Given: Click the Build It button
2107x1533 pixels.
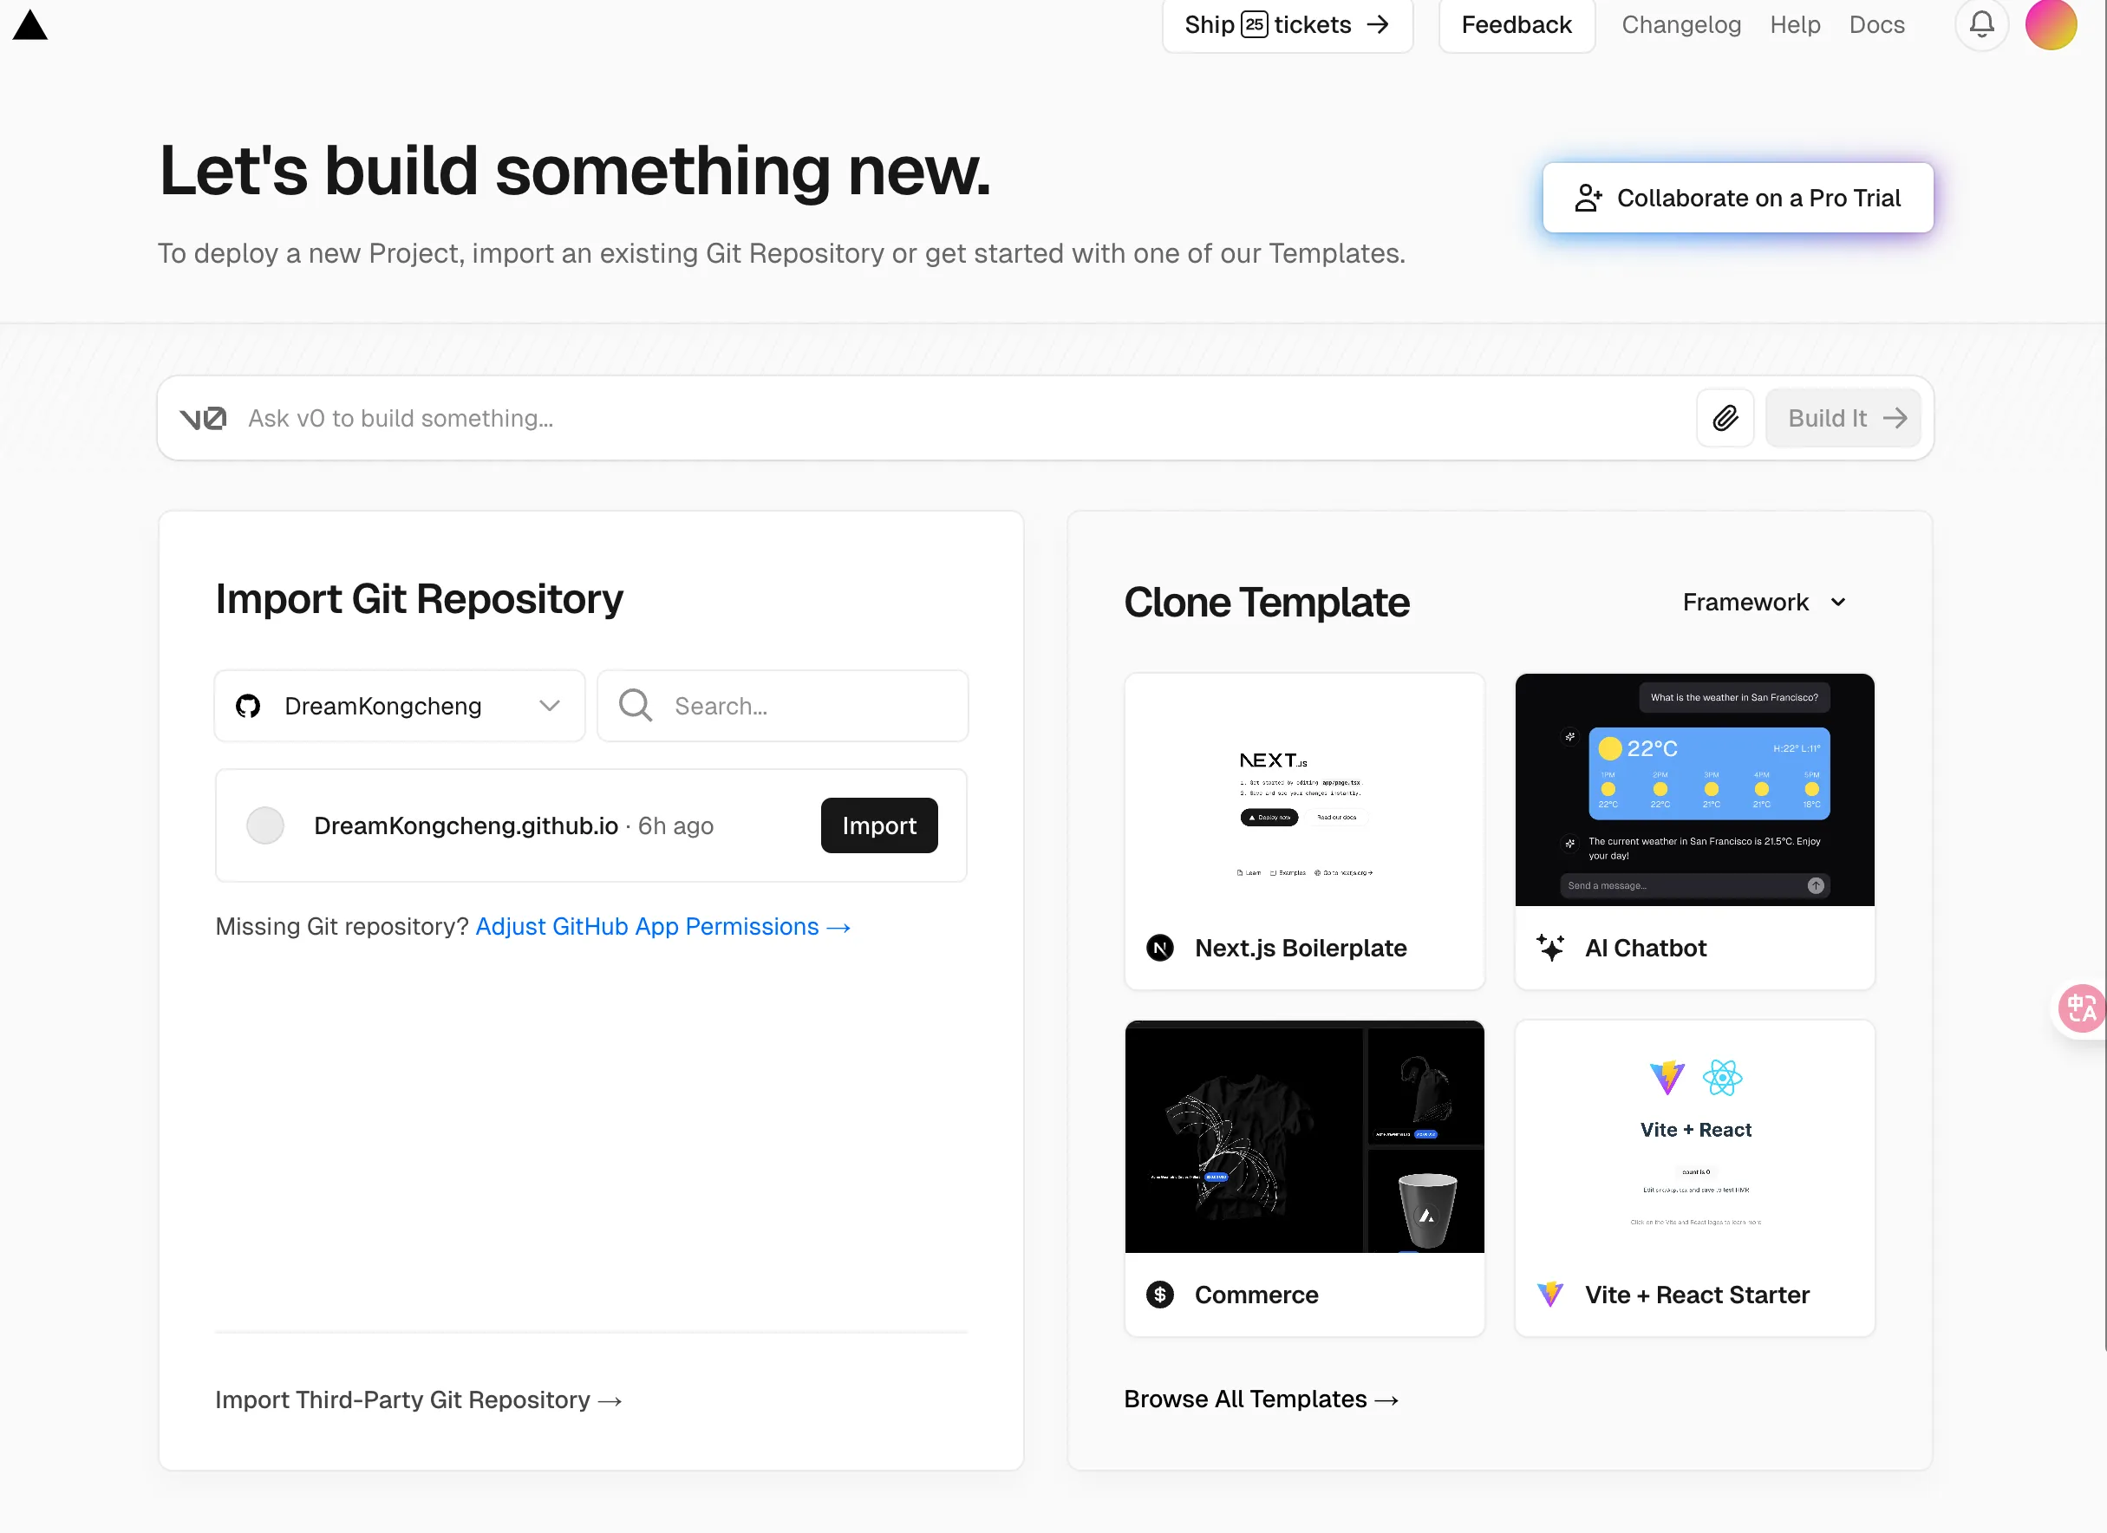Looking at the screenshot, I should pyautogui.click(x=1843, y=418).
